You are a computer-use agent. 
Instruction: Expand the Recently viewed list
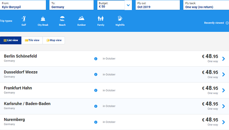pos(216,23)
